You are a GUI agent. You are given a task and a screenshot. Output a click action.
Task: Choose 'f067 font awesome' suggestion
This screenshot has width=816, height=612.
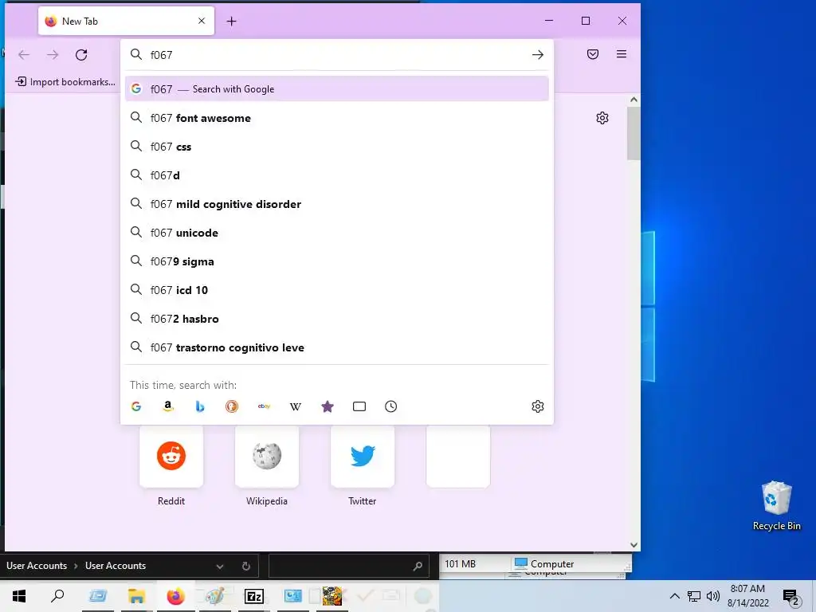[x=337, y=118]
